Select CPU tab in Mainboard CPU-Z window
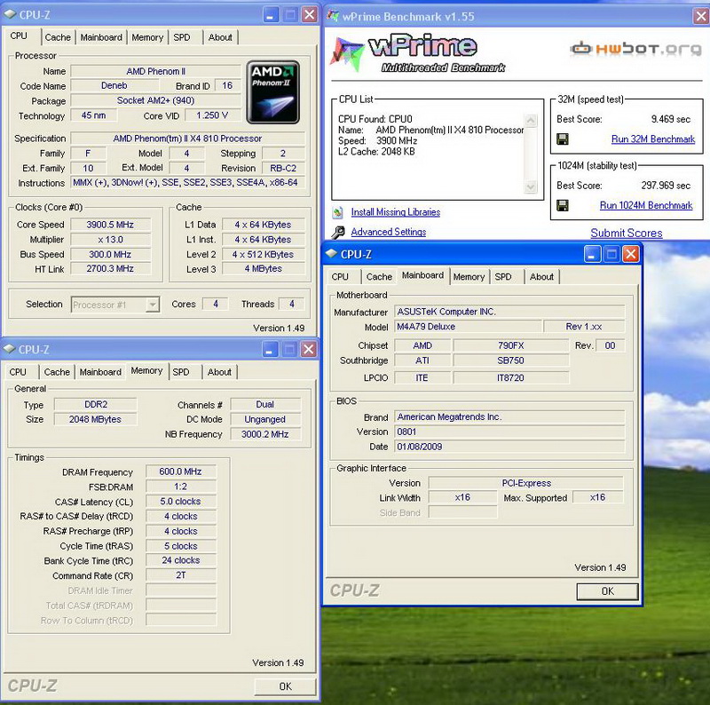This screenshot has width=710, height=705. [x=340, y=276]
